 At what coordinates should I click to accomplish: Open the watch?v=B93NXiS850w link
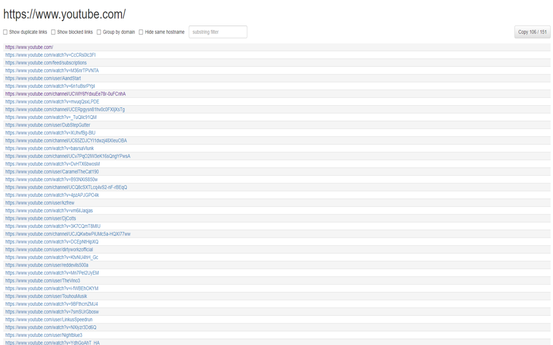tap(52, 179)
